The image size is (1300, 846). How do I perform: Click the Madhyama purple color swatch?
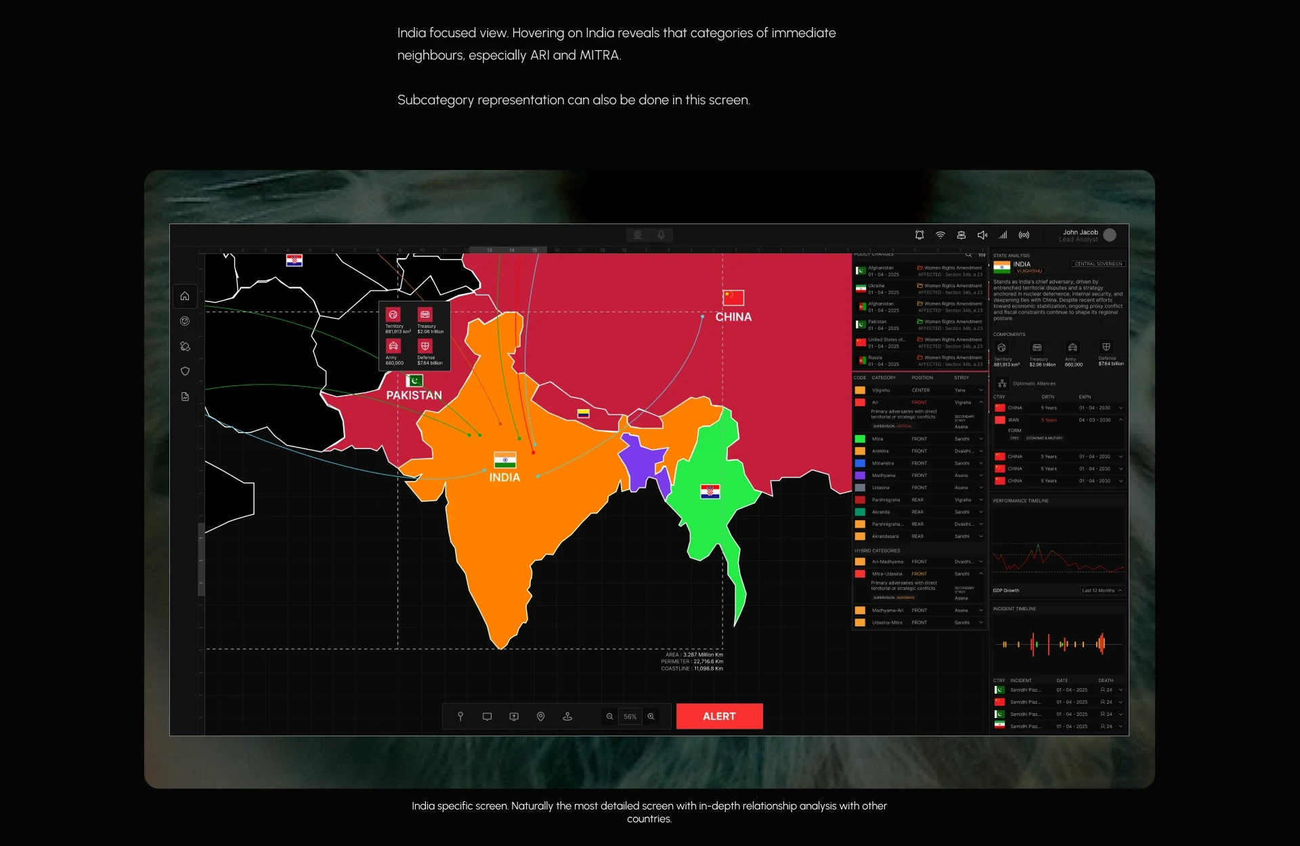coord(860,475)
